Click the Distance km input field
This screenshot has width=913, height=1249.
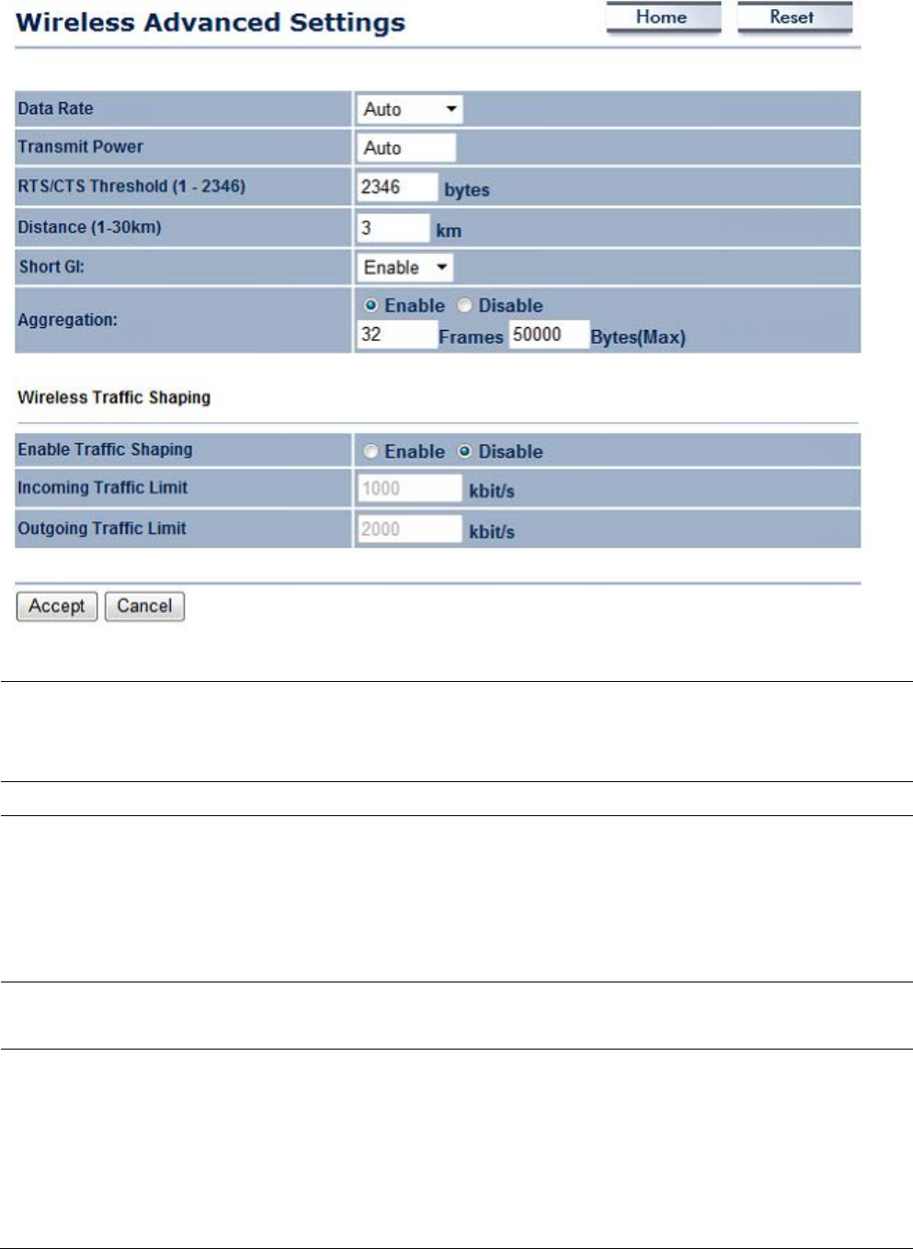click(x=394, y=228)
